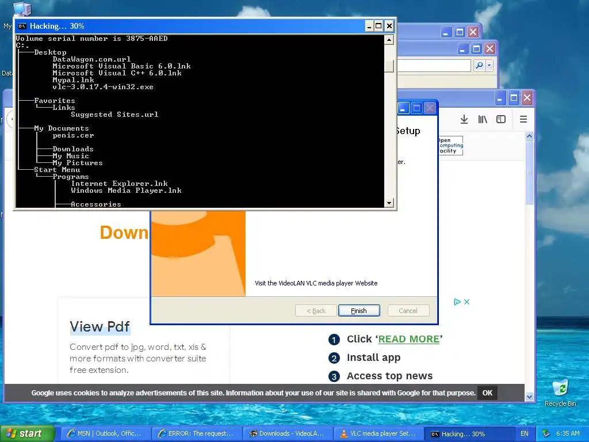Click the Microsoft Visual C++ 6.0.lnk line
Screen dimensions: 589x442
[x=117, y=73]
